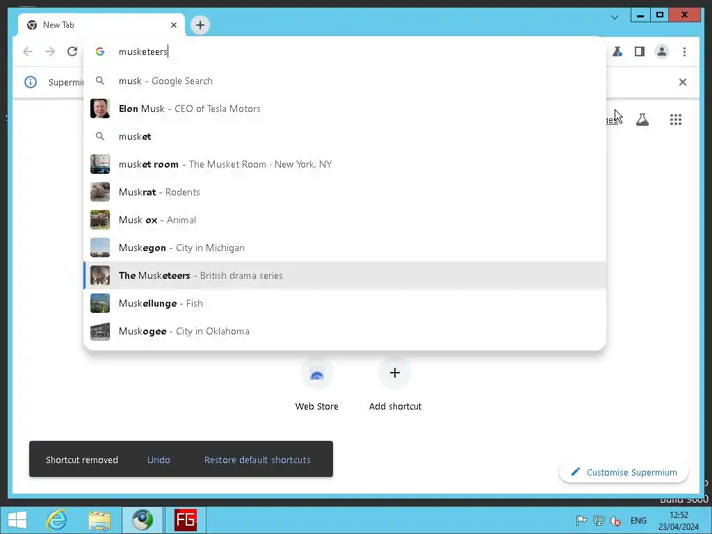712x534 pixels.
Task: Maximize the browser window
Action: tap(660, 15)
